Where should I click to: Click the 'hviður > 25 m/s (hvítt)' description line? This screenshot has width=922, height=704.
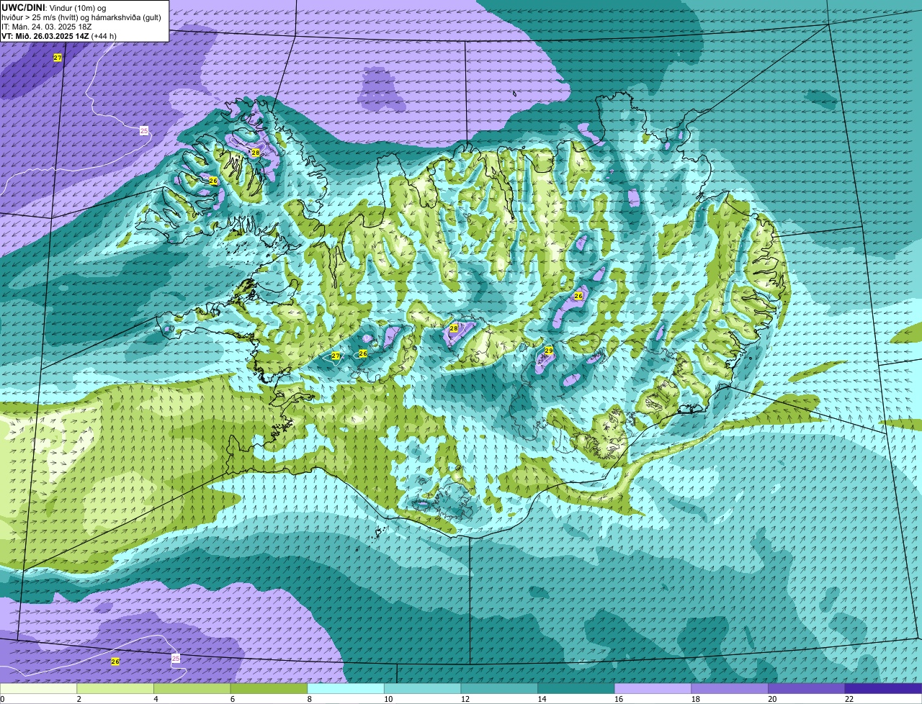[x=83, y=17]
